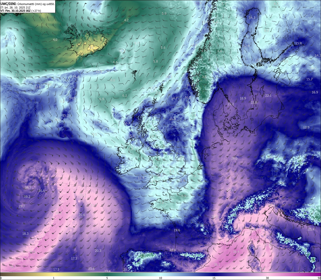321x280 pixels.
Task: Click the map value '16.0'
Action: click(188, 97)
